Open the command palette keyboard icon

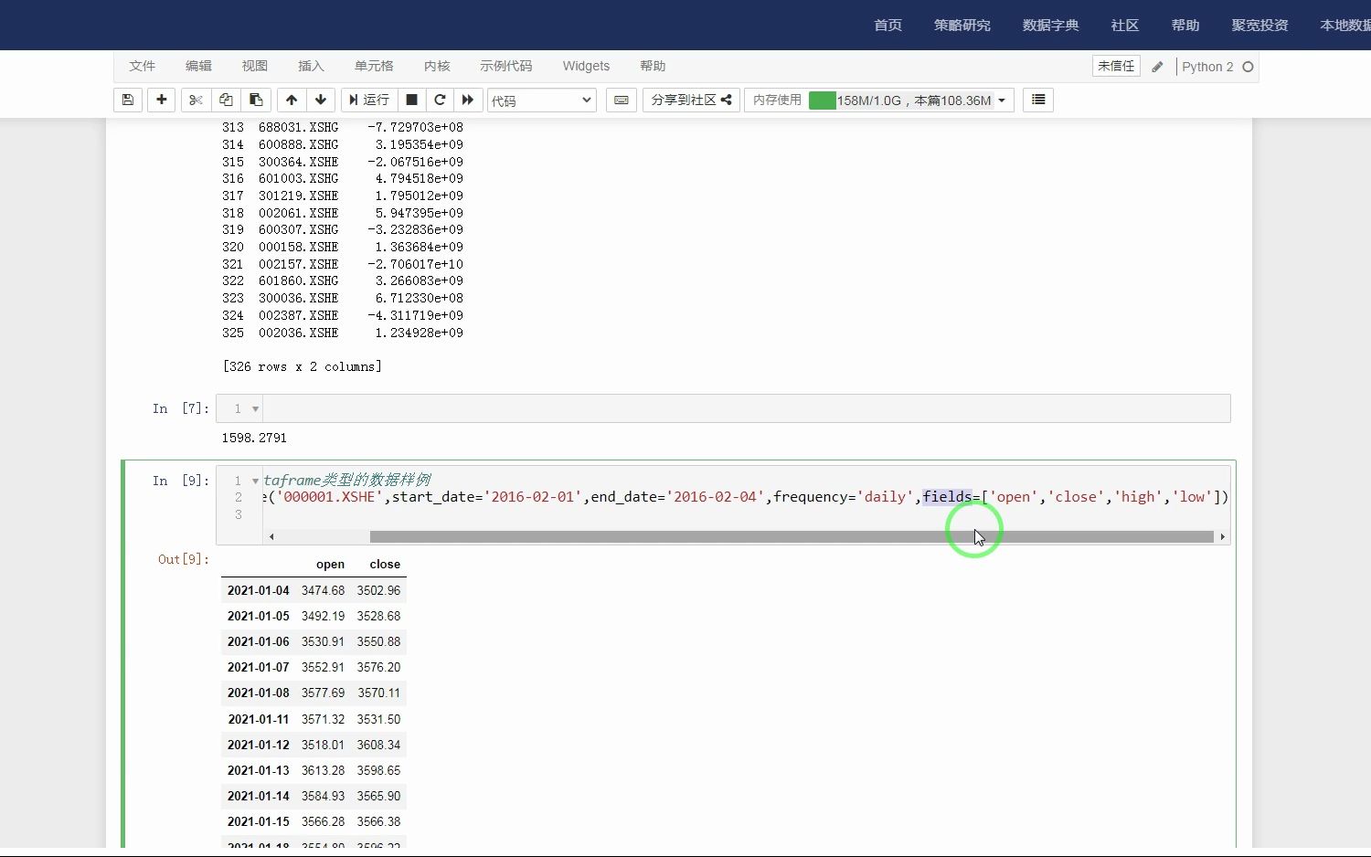coord(622,100)
